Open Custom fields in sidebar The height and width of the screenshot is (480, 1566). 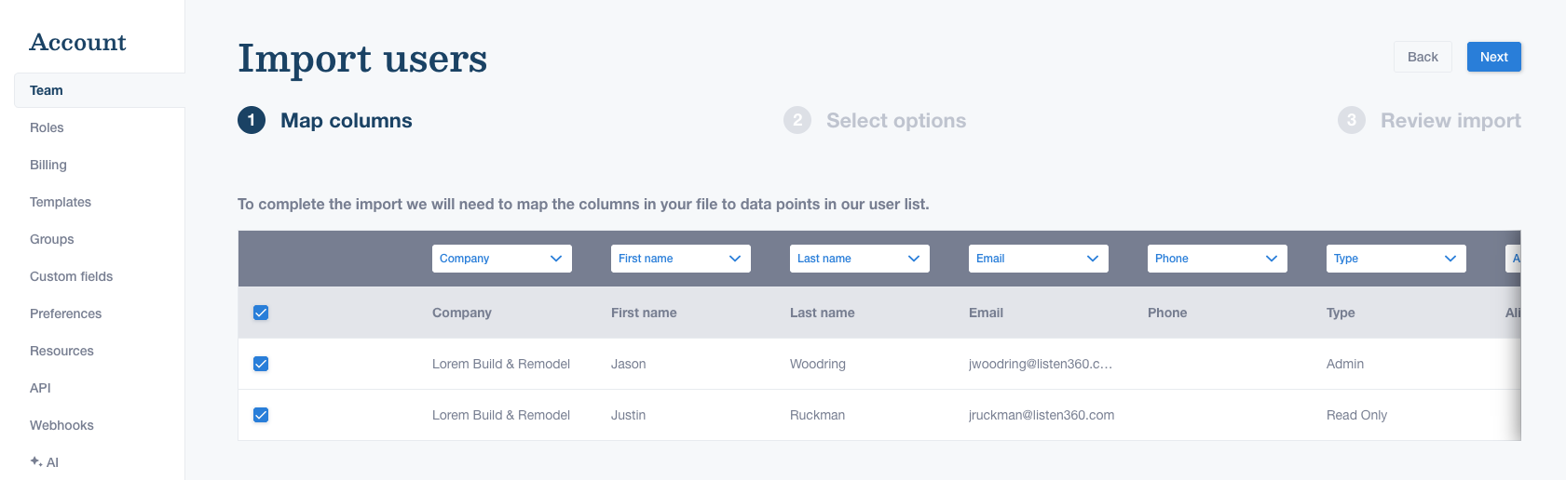[71, 276]
